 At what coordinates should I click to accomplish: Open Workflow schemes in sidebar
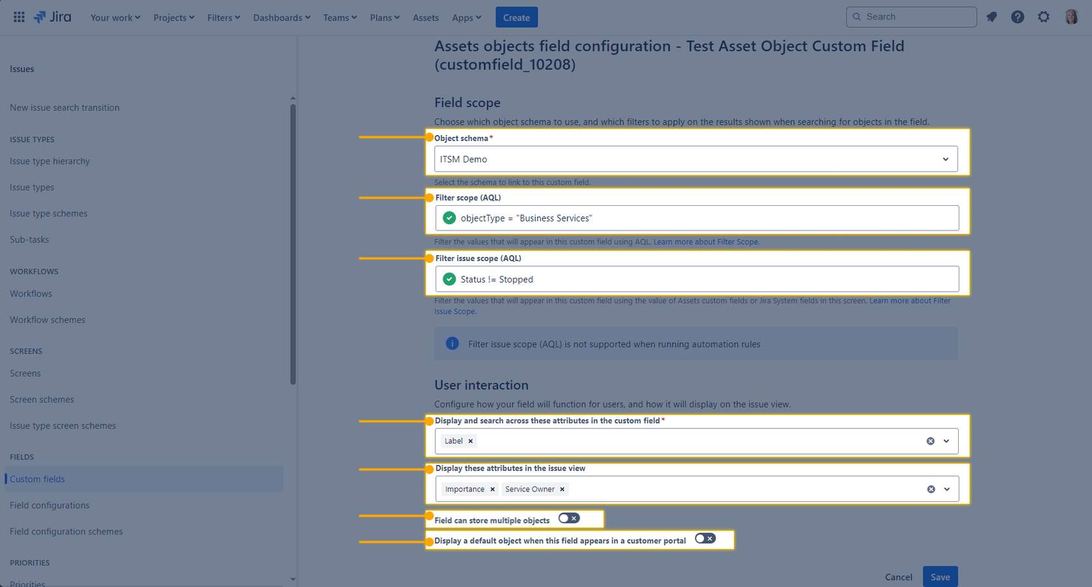coord(47,319)
